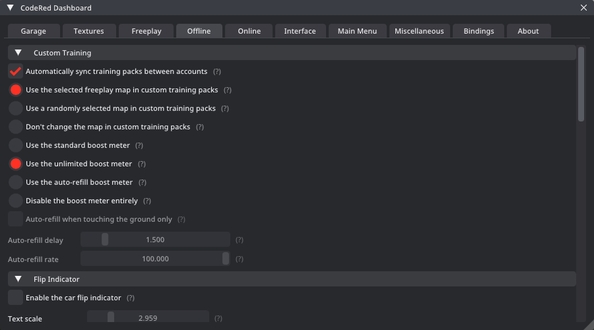Image resolution: width=594 pixels, height=330 pixels.
Task: Select don't change the map radio option
Action: [x=15, y=127]
